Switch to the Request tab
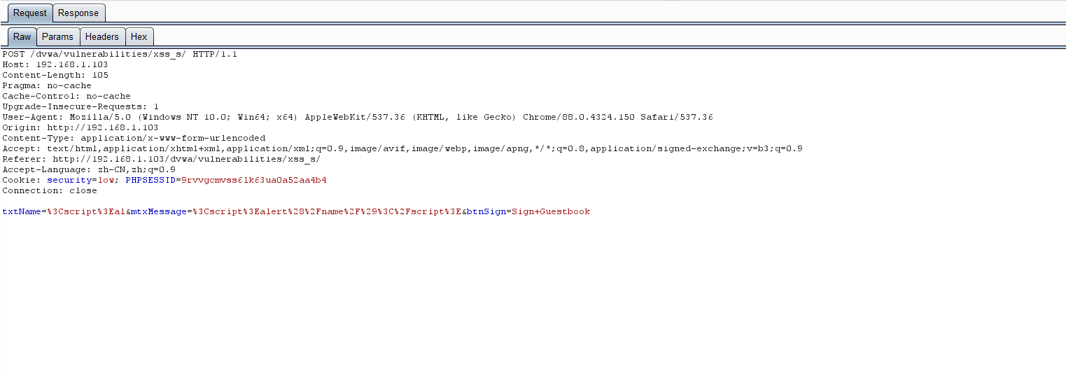 29,13
